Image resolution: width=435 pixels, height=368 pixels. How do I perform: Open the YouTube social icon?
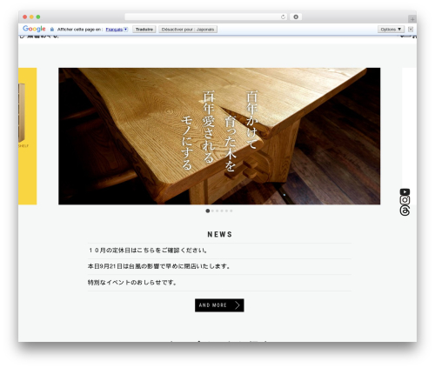(405, 191)
